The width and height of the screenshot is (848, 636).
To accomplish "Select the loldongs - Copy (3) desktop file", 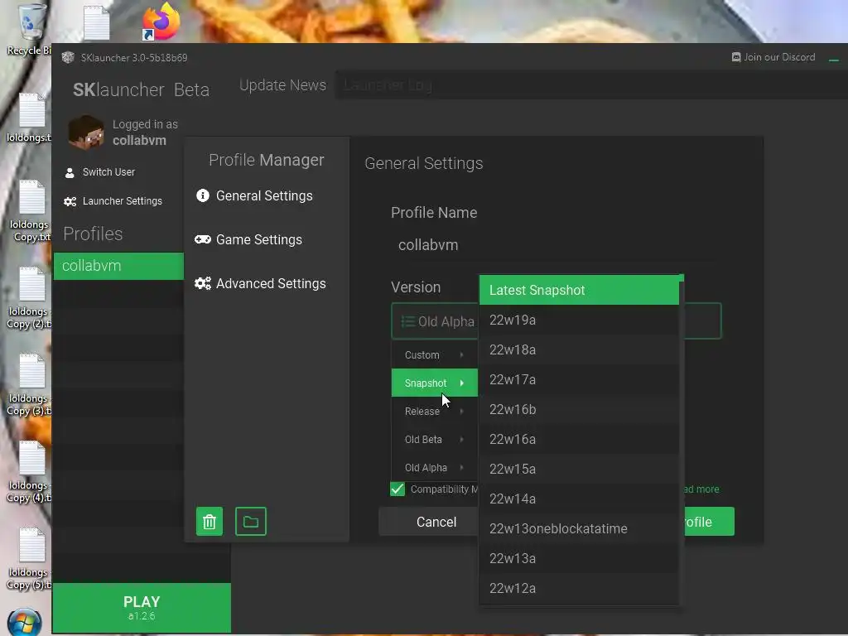I will click(30, 385).
